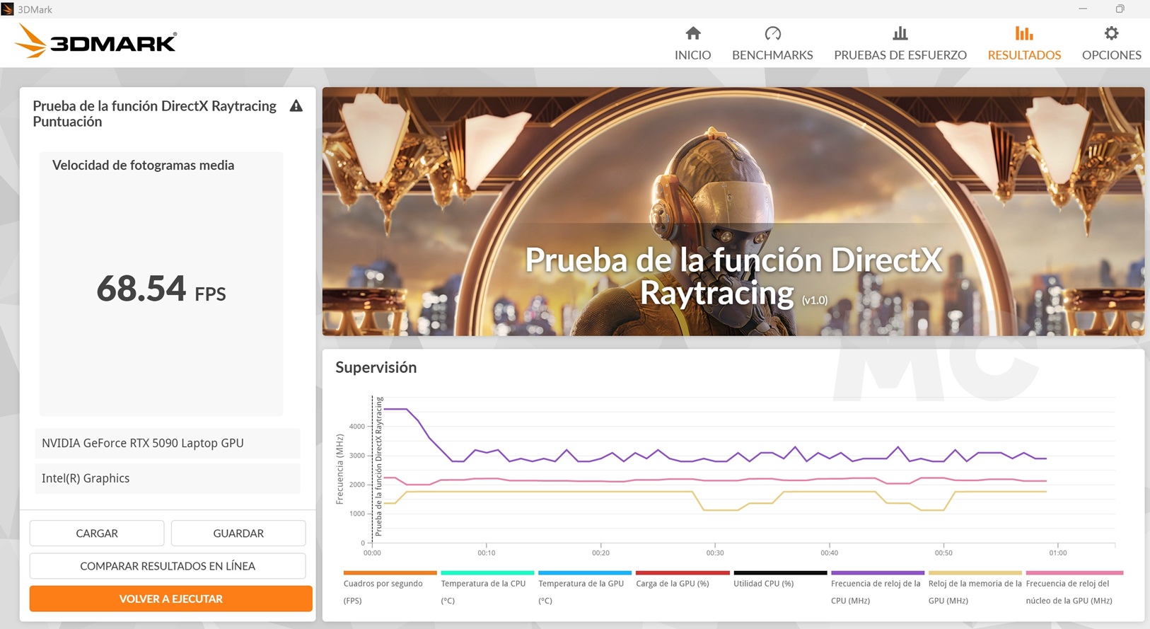Click the 3DMark logo in the header

(95, 42)
